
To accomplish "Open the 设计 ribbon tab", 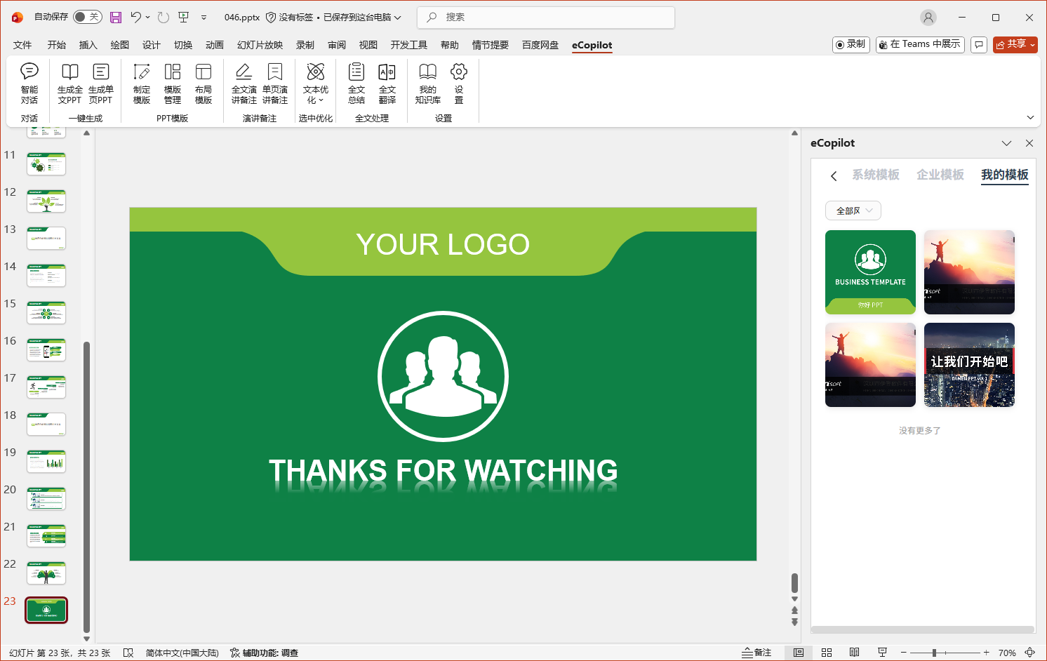I will tap(152, 45).
